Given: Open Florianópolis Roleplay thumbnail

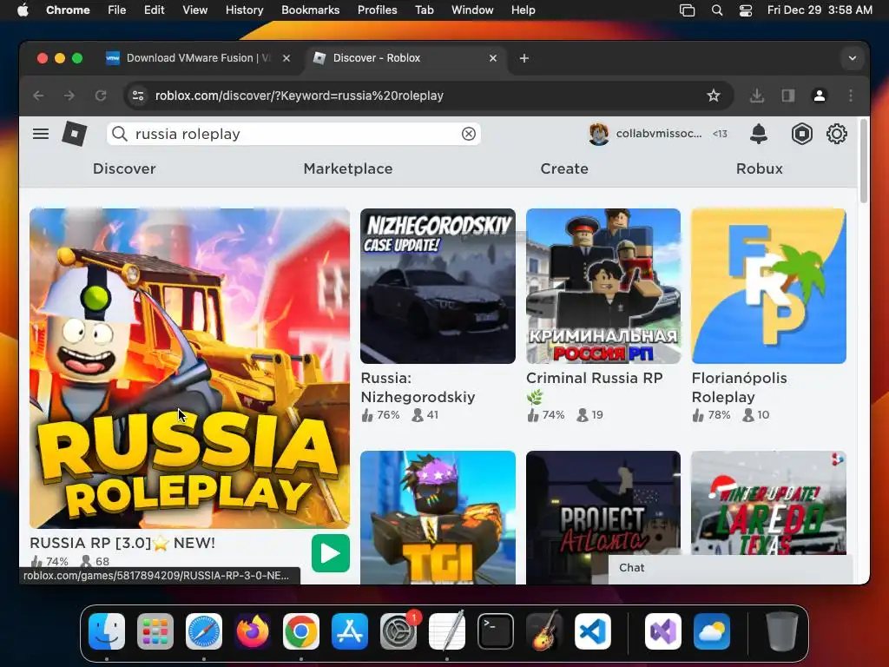Looking at the screenshot, I should 769,286.
